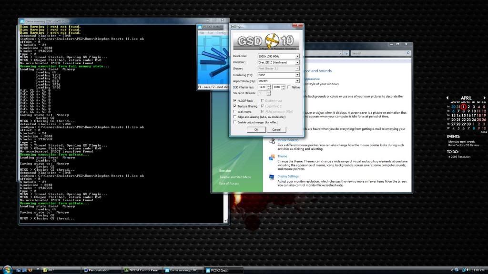Image resolution: width=488 pixels, height=274 pixels.
Task: Click the Theme icon in Personalization window
Action: pyautogui.click(x=272, y=157)
